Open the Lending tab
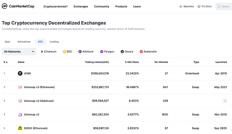 coord(54,42)
